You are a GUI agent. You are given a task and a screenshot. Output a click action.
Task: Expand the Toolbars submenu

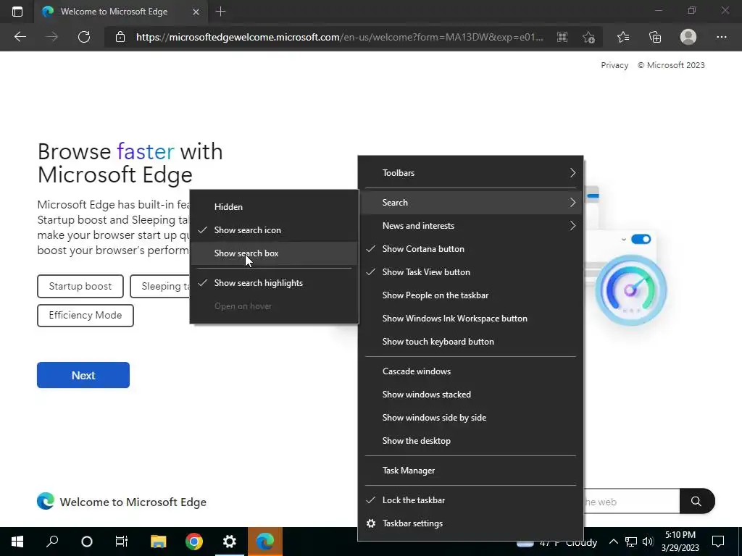(x=470, y=173)
